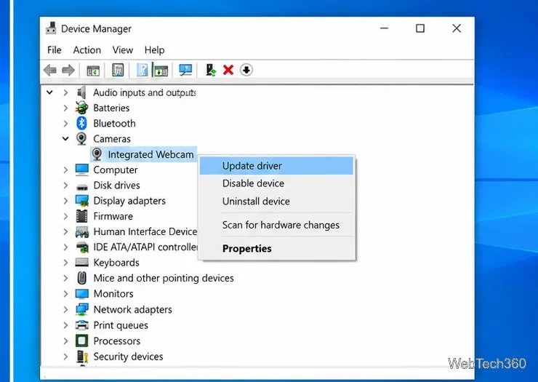Click the Network adapters icon
Viewport: 538px width, 382px height.
pyautogui.click(x=82, y=309)
